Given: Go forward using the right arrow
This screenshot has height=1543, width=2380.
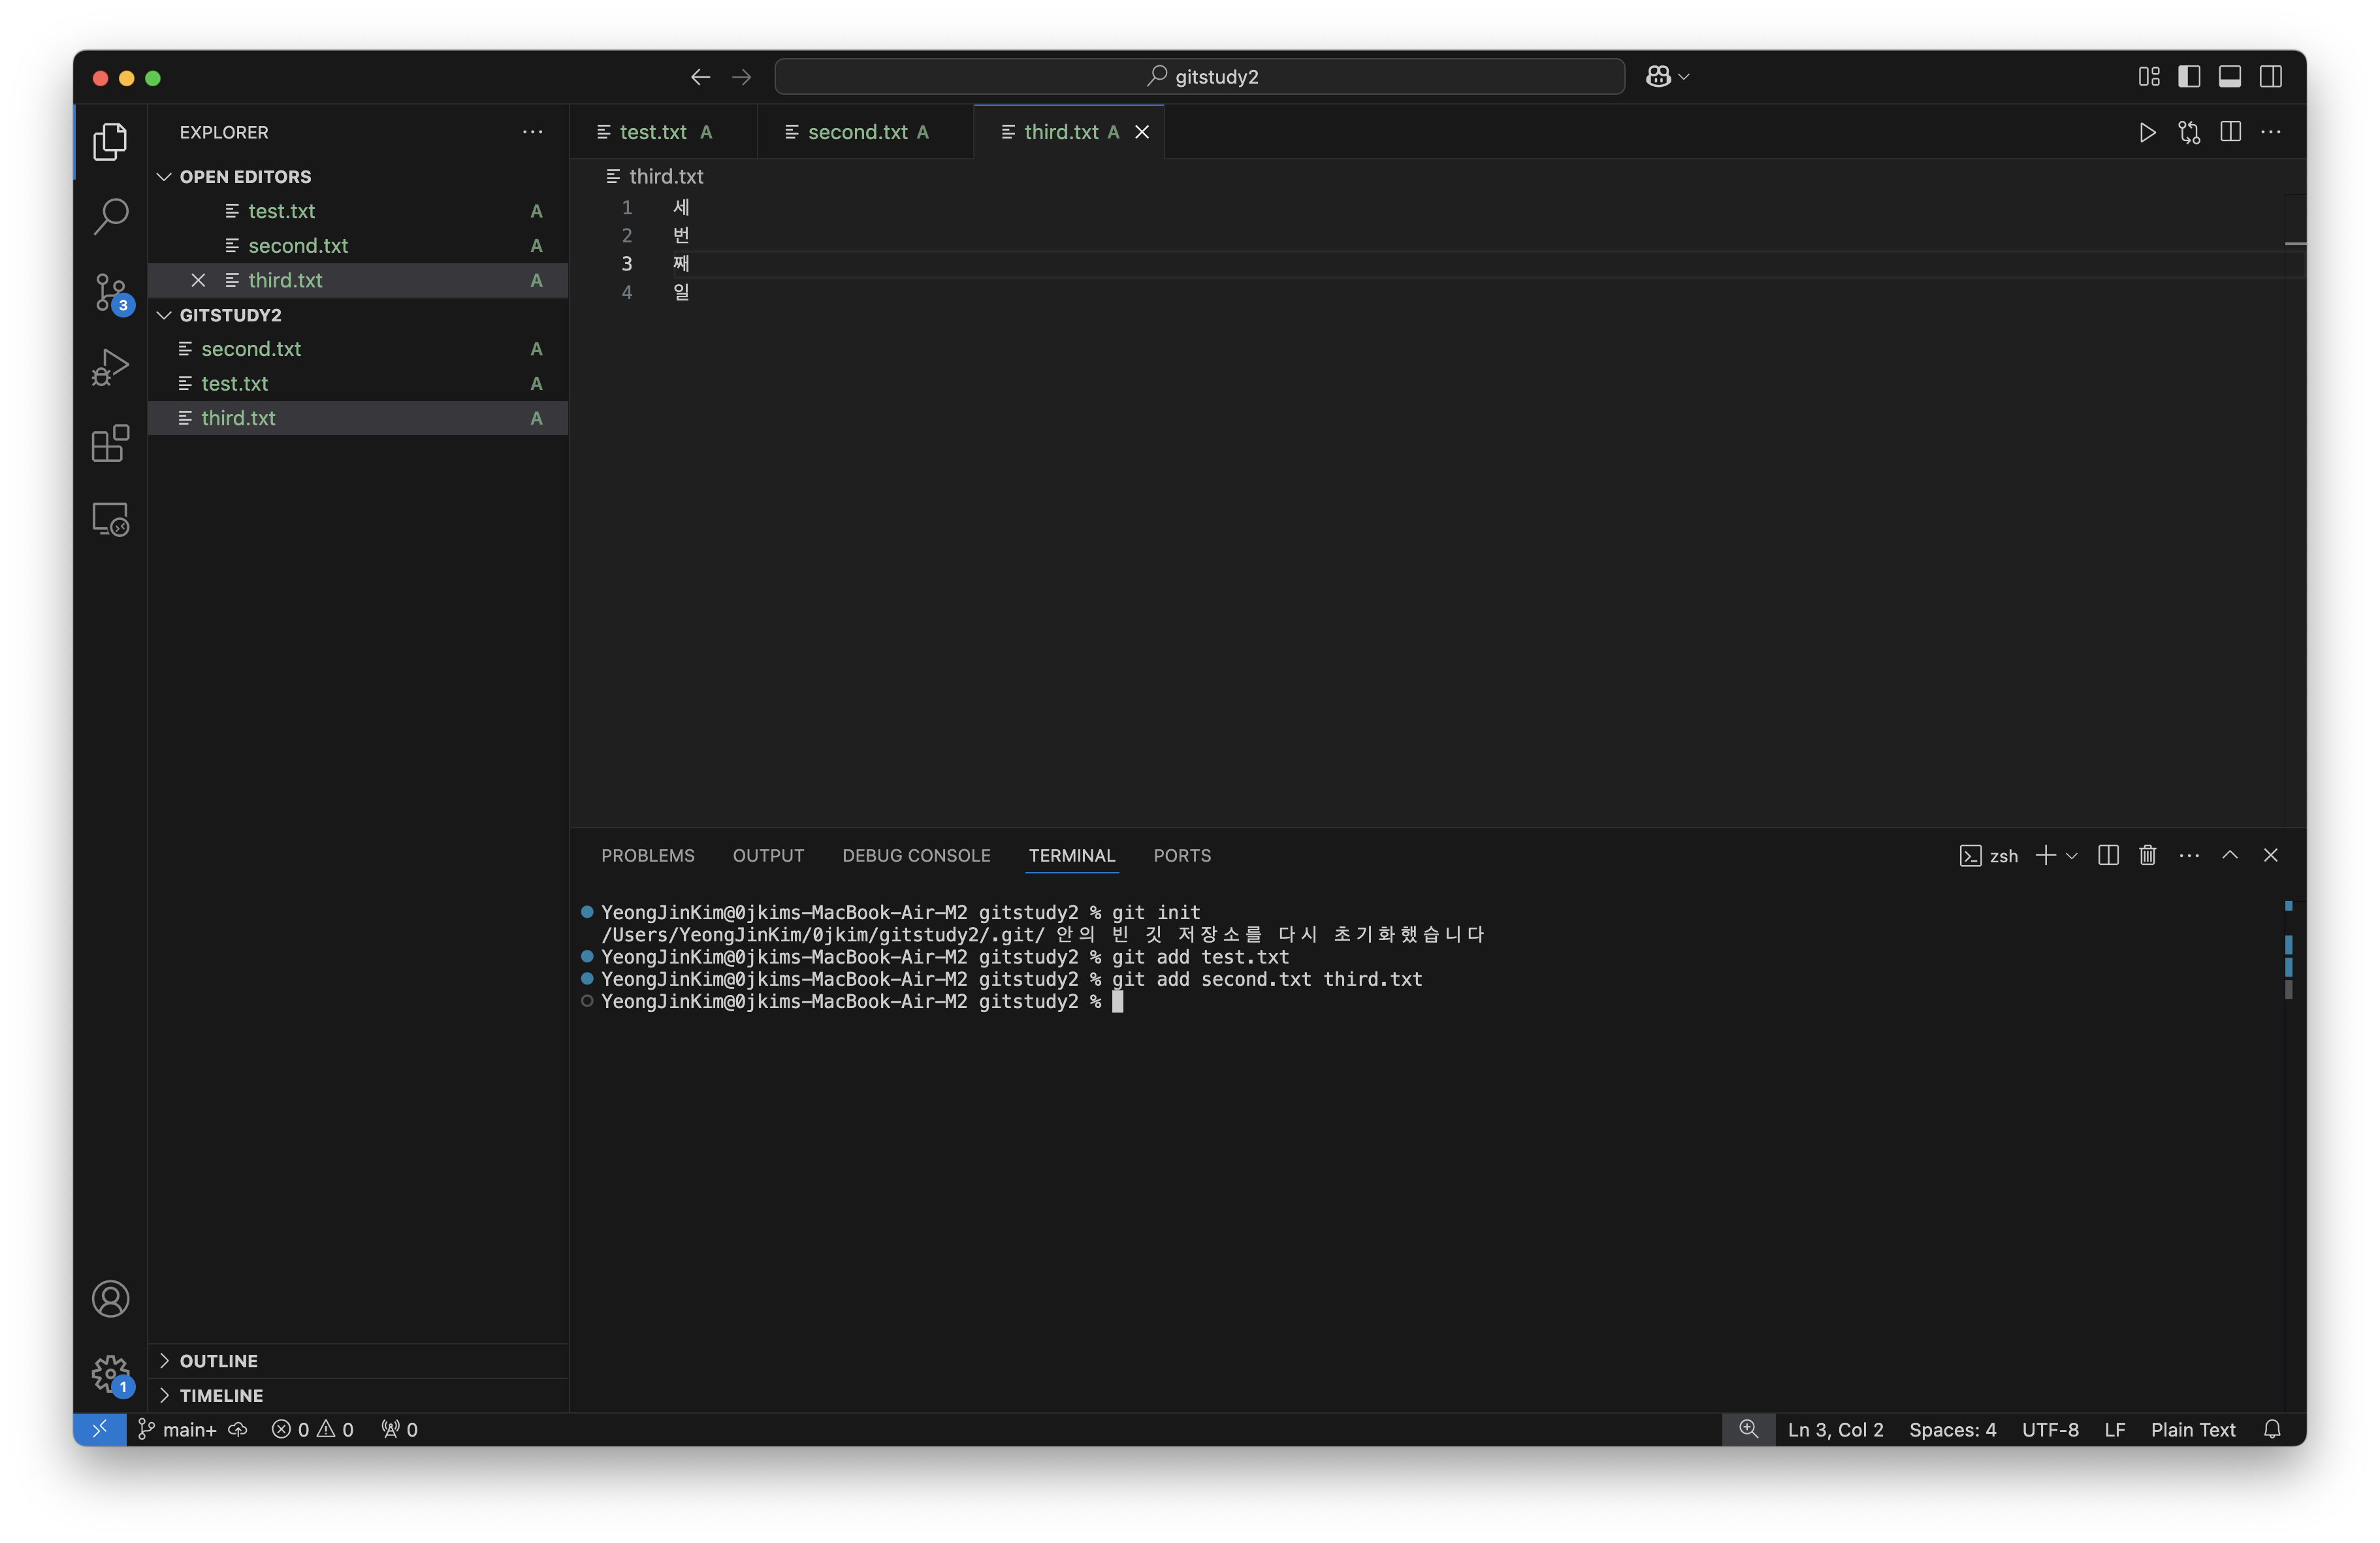Looking at the screenshot, I should [x=741, y=77].
